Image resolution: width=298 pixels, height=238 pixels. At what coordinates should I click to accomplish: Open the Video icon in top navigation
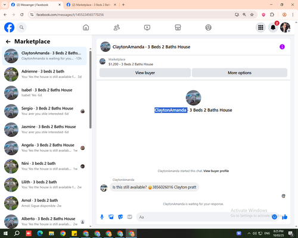(147, 27)
